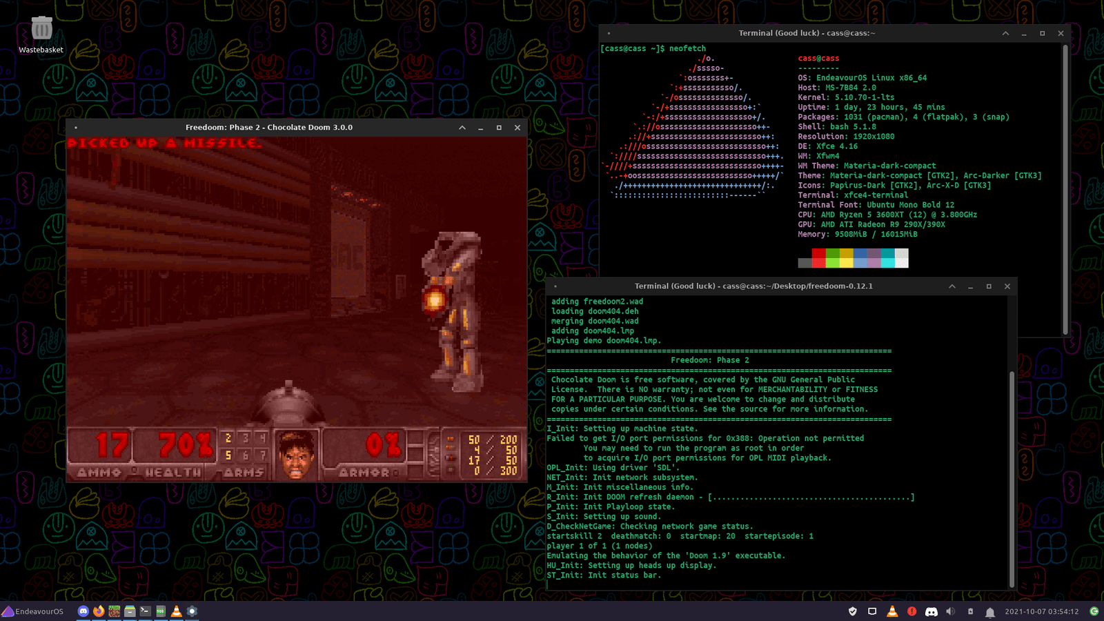Roll up the Chocolate Doom window
The height and width of the screenshot is (621, 1104).
point(462,128)
